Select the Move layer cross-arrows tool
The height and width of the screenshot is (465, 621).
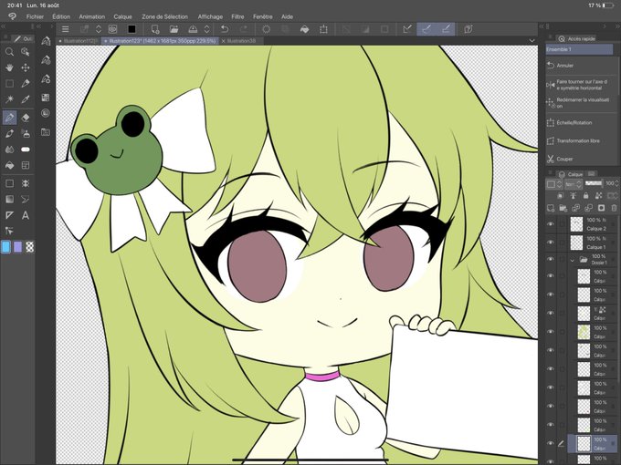coord(26,67)
